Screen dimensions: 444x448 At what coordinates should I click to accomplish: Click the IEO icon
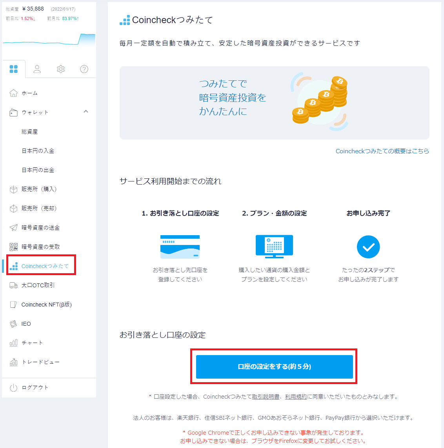click(x=13, y=324)
